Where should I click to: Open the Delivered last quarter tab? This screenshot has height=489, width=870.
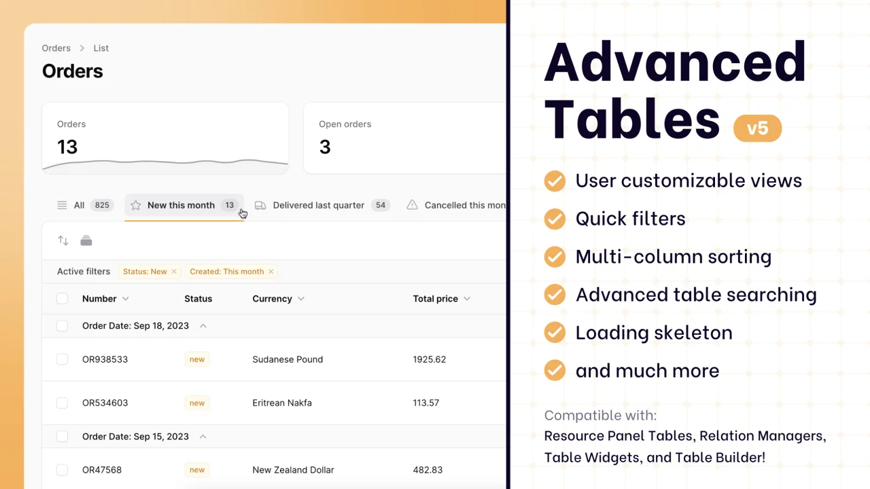318,205
